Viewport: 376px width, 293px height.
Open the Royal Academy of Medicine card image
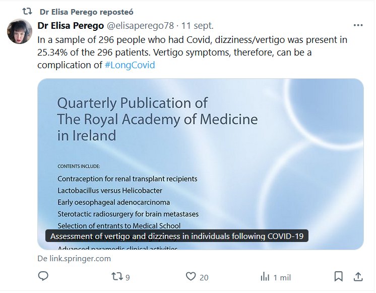200,152
